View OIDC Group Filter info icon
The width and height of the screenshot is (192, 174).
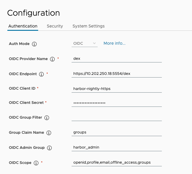tap(47, 118)
